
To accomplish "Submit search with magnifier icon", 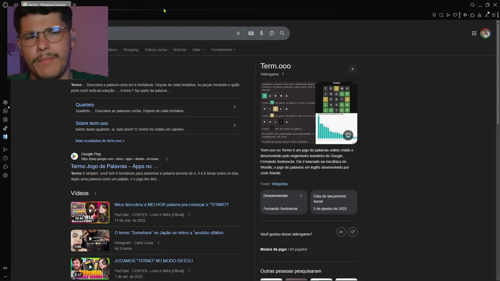I will coord(282,33).
